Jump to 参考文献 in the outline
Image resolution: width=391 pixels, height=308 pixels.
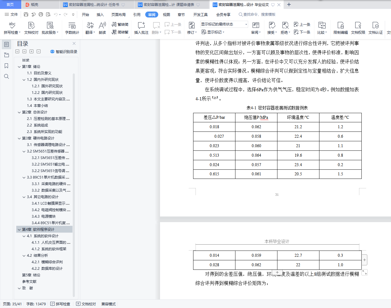29,282
